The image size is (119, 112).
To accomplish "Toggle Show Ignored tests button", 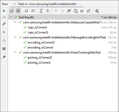I will 18,11.
